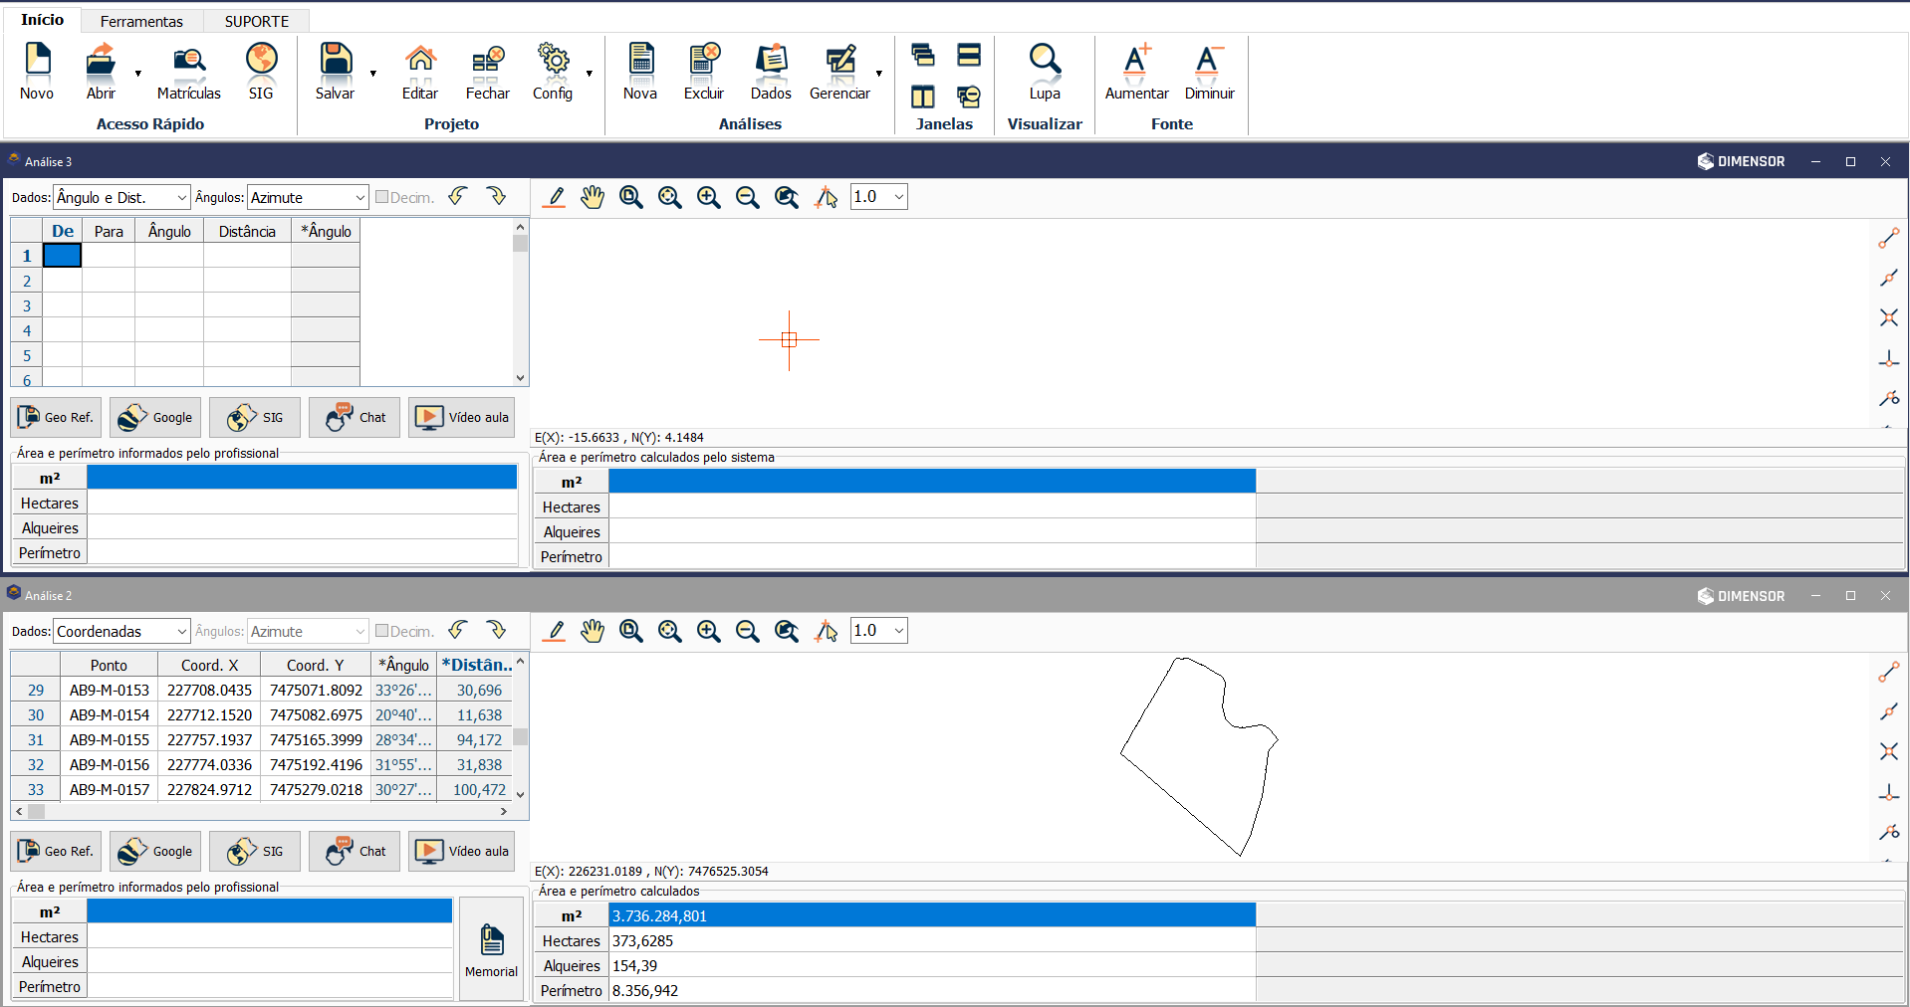Select the pan hand tool in Análise 3
The width and height of the screenshot is (1910, 1007).
point(593,197)
